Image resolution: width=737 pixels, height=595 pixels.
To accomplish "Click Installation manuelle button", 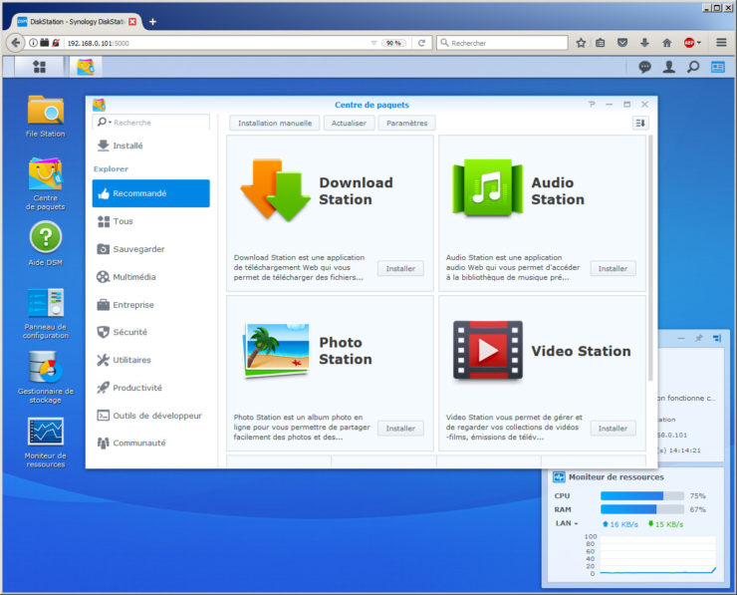I will coord(275,123).
